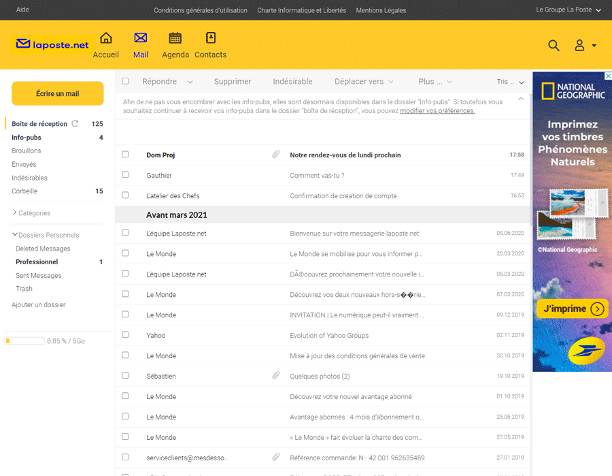This screenshot has width=612, height=476.
Task: Click the search magnifier icon
Action: pos(554,46)
